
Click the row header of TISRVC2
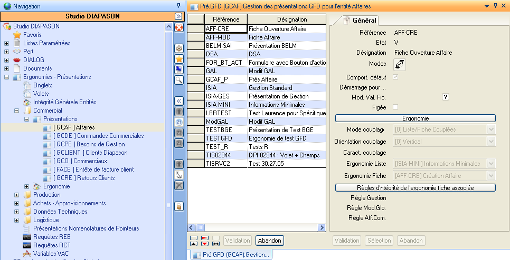196,164
